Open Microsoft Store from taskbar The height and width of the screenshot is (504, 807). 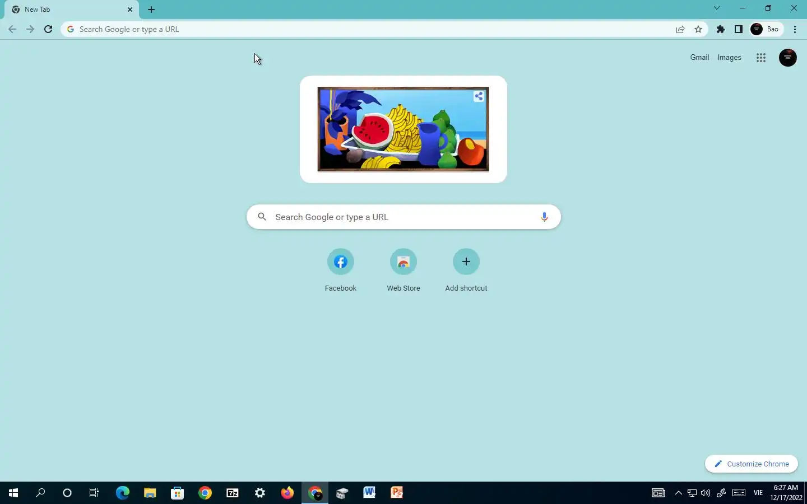coord(177,493)
